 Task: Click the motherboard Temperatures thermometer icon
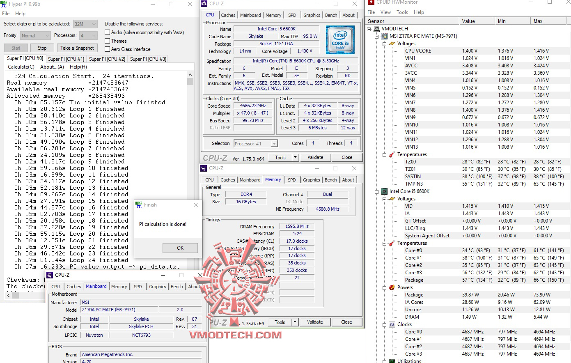(392, 154)
